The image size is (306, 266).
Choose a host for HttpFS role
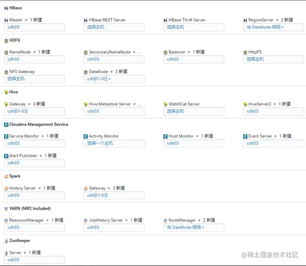(274, 59)
